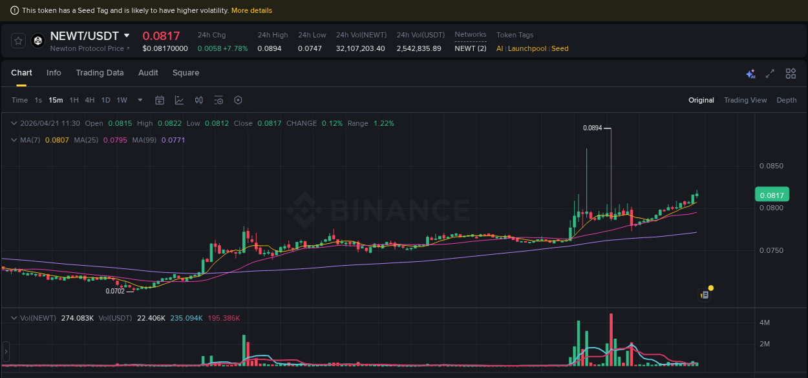Open the go-to-date calendar icon
This screenshot has width=808, height=378.
click(160, 100)
